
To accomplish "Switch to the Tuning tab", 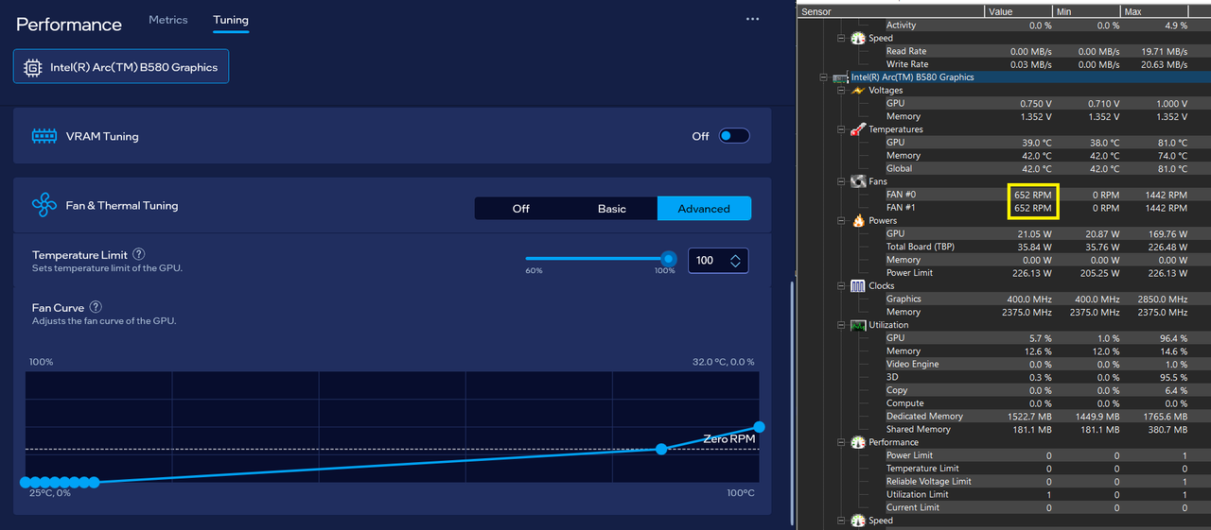I will tap(231, 20).
